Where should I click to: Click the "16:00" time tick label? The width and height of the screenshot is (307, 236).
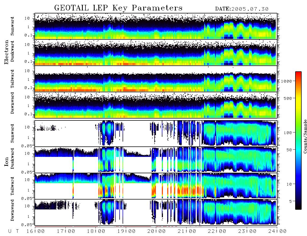coord(35,231)
